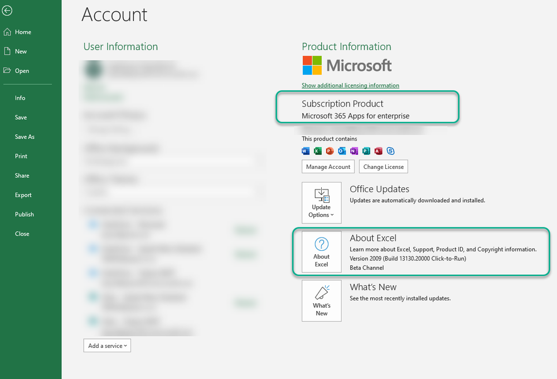Click the Product Information heading
Image resolution: width=557 pixels, height=379 pixels.
(x=346, y=46)
